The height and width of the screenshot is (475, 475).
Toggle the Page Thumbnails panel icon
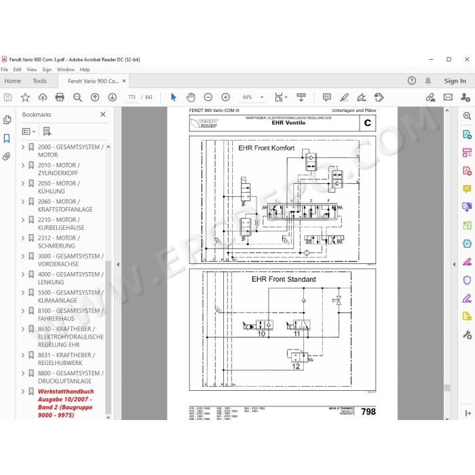click(x=7, y=120)
